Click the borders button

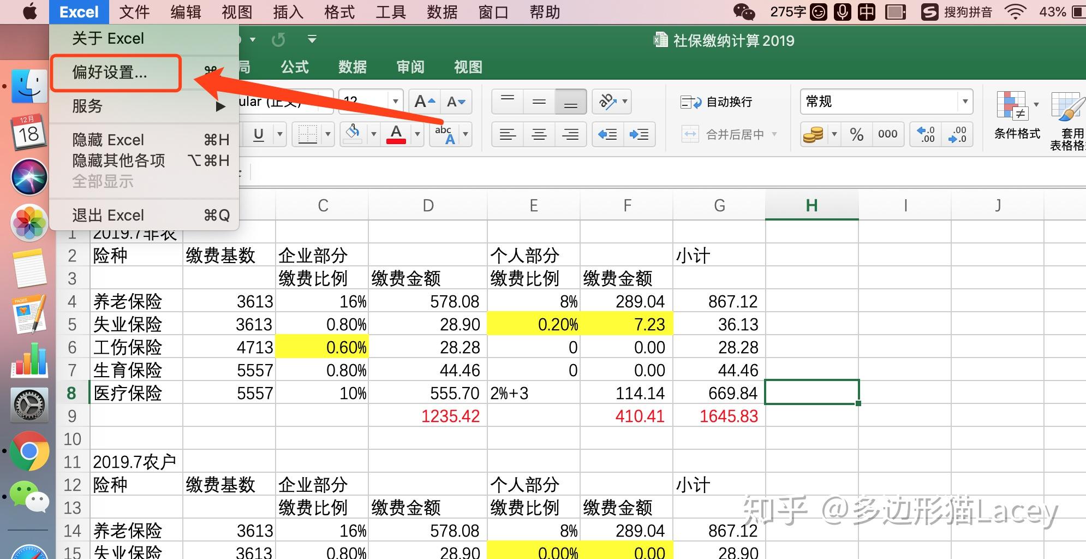(x=307, y=134)
